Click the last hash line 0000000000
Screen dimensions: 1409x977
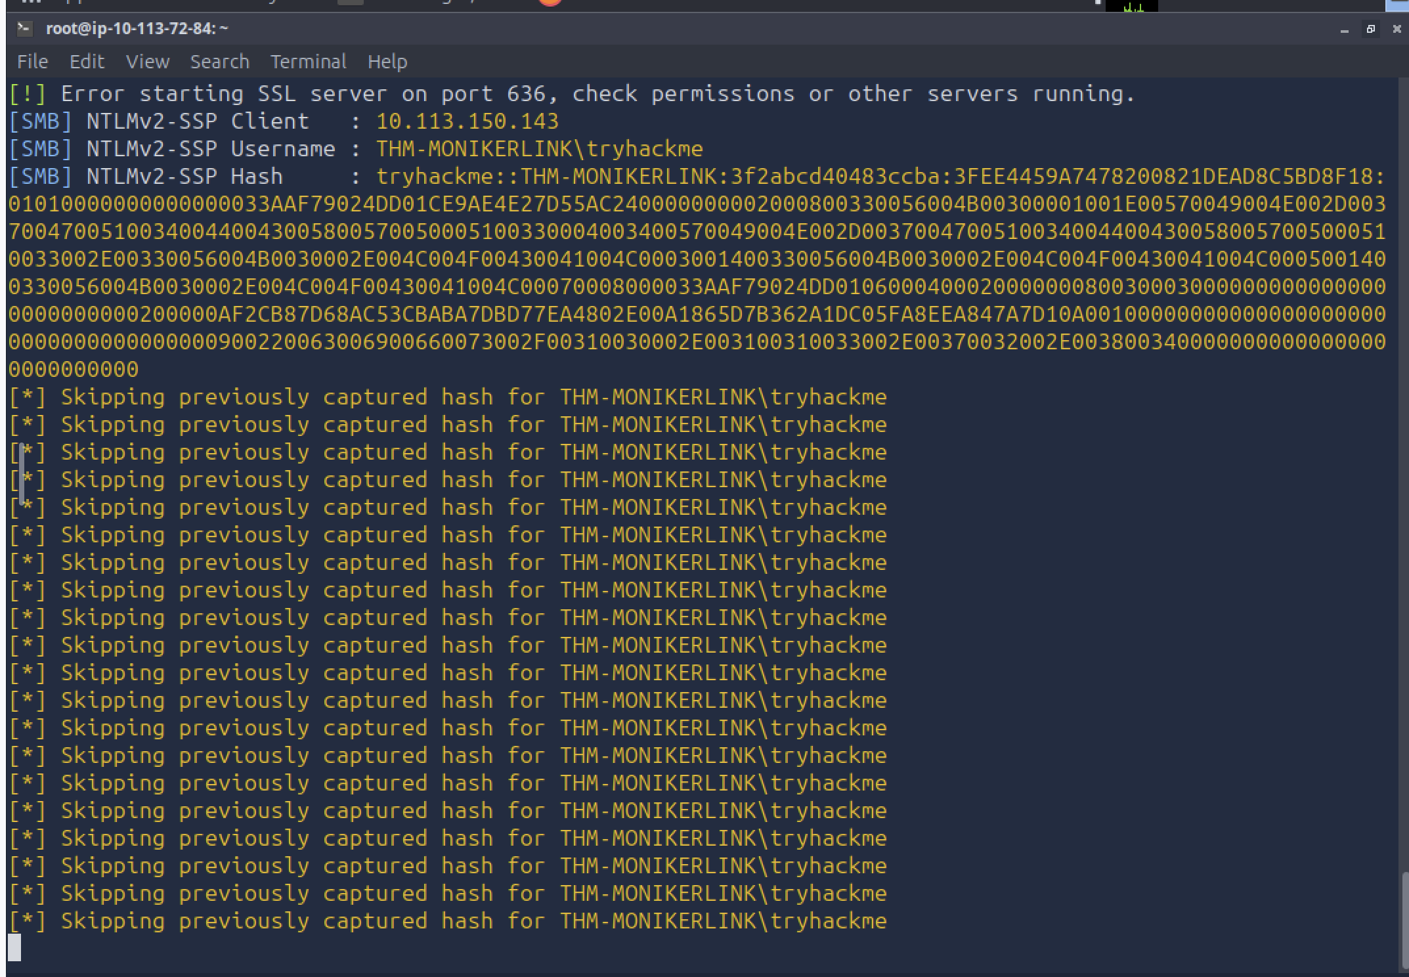74,370
